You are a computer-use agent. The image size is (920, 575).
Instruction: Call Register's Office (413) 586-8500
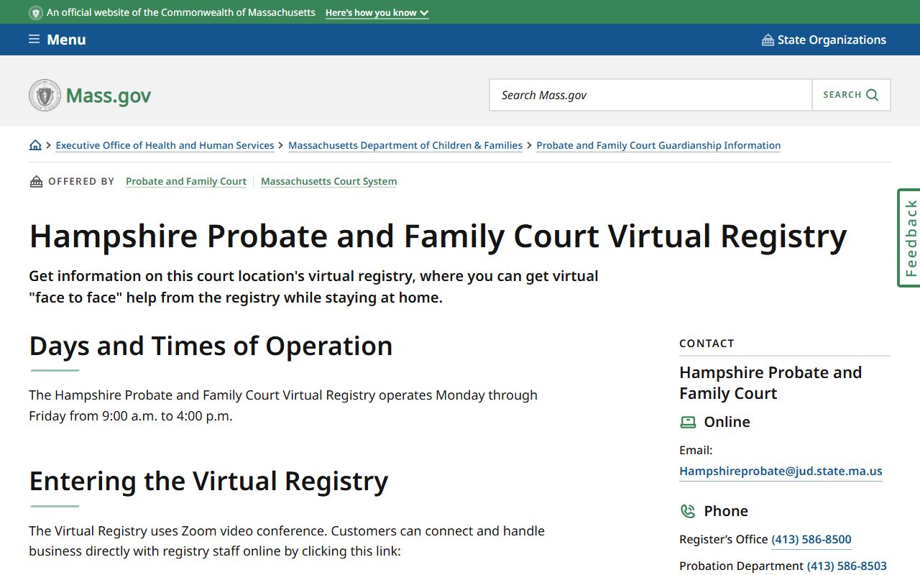click(811, 540)
